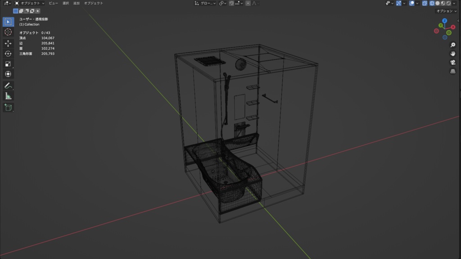The image size is (461, 259).
Task: Choose extend selection mode icon
Action: [x=21, y=11]
